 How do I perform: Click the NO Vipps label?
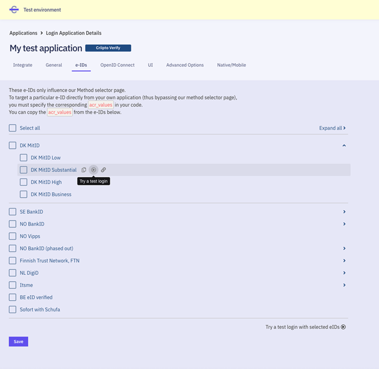[x=30, y=236]
